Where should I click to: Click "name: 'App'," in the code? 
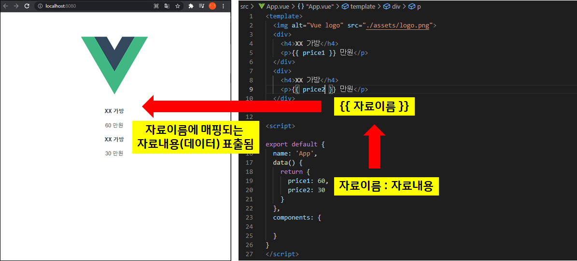(x=295, y=154)
